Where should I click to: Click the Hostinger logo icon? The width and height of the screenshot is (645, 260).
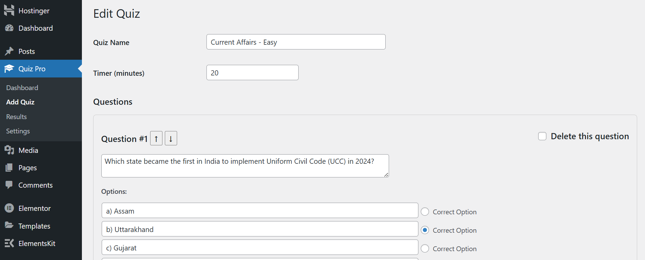[x=9, y=11]
